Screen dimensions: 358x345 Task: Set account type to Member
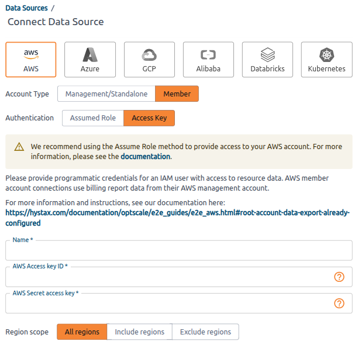[x=177, y=94]
